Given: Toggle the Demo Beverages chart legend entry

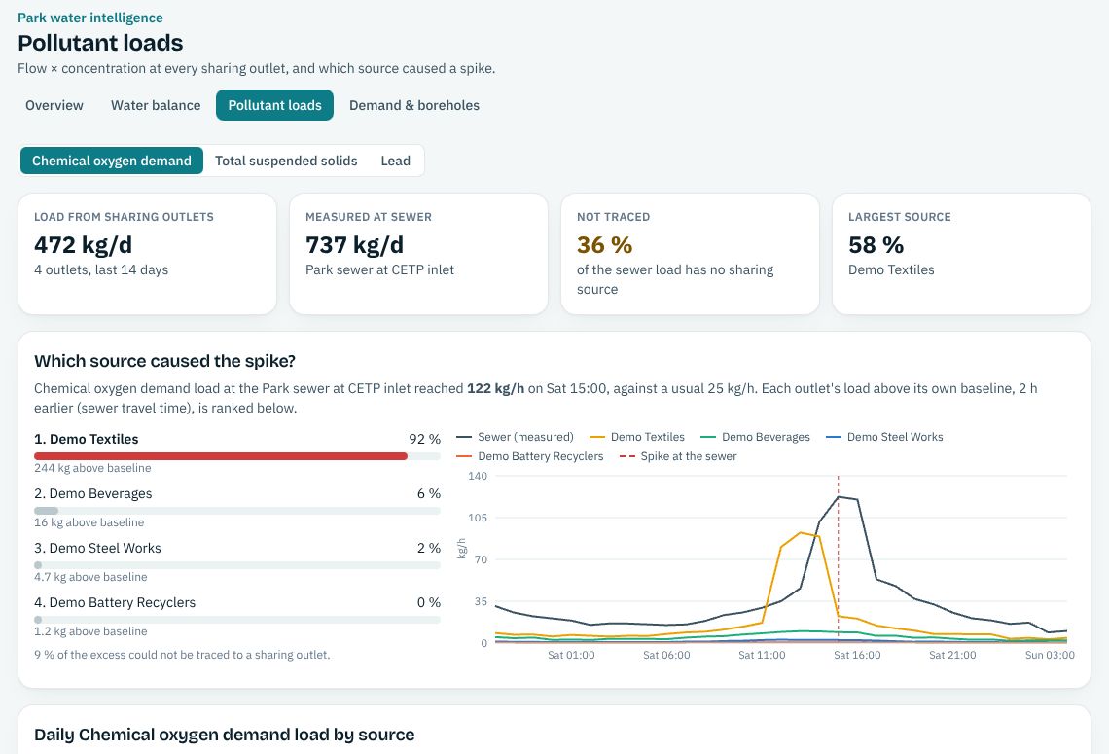Looking at the screenshot, I should pos(755,437).
